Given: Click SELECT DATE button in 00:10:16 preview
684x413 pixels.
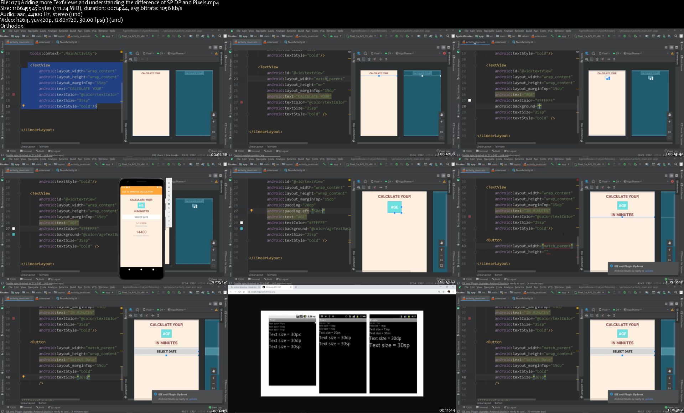Looking at the screenshot, I should (x=166, y=351).
